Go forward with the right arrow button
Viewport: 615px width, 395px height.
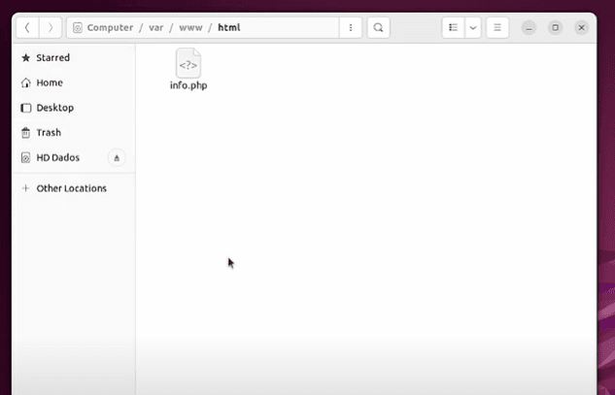point(51,28)
